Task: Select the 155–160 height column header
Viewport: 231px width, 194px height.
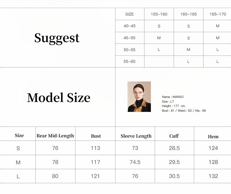Action: 159,14
